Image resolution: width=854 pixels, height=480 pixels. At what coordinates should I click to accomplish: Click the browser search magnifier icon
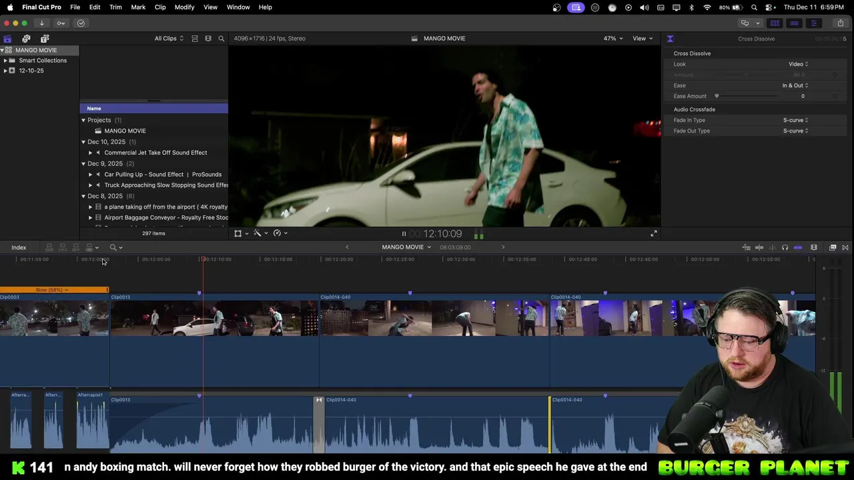(222, 39)
